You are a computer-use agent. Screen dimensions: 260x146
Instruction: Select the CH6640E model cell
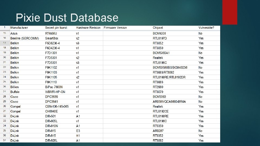point(51,111)
